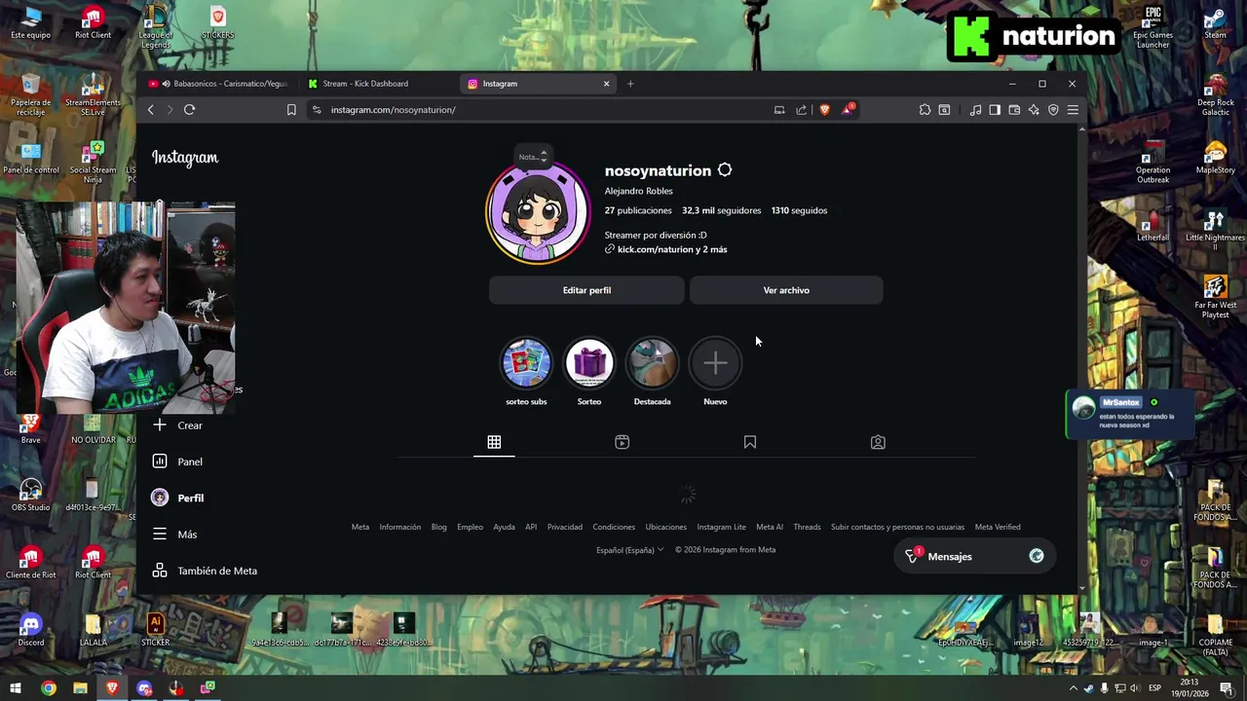This screenshot has width=1247, height=701.
Task: Open Steam desktop shortcut
Action: [x=1215, y=23]
